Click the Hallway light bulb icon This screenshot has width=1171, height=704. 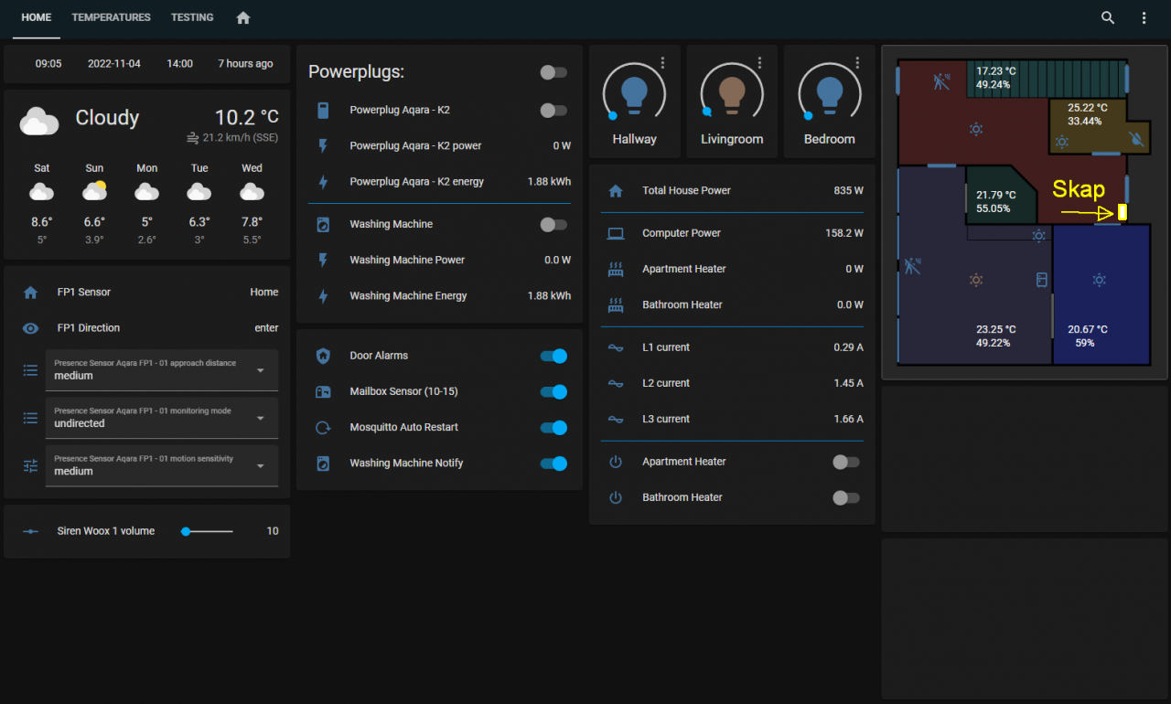coord(634,91)
